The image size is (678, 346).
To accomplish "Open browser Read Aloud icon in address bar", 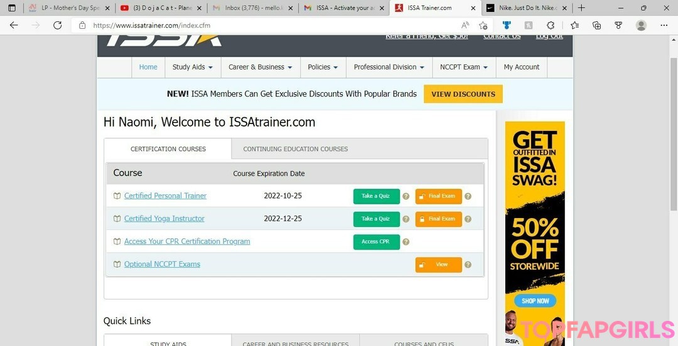I will pos(465,25).
